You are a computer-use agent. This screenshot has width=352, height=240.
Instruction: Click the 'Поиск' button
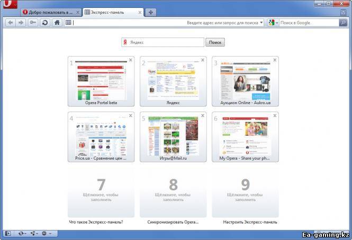pos(215,42)
